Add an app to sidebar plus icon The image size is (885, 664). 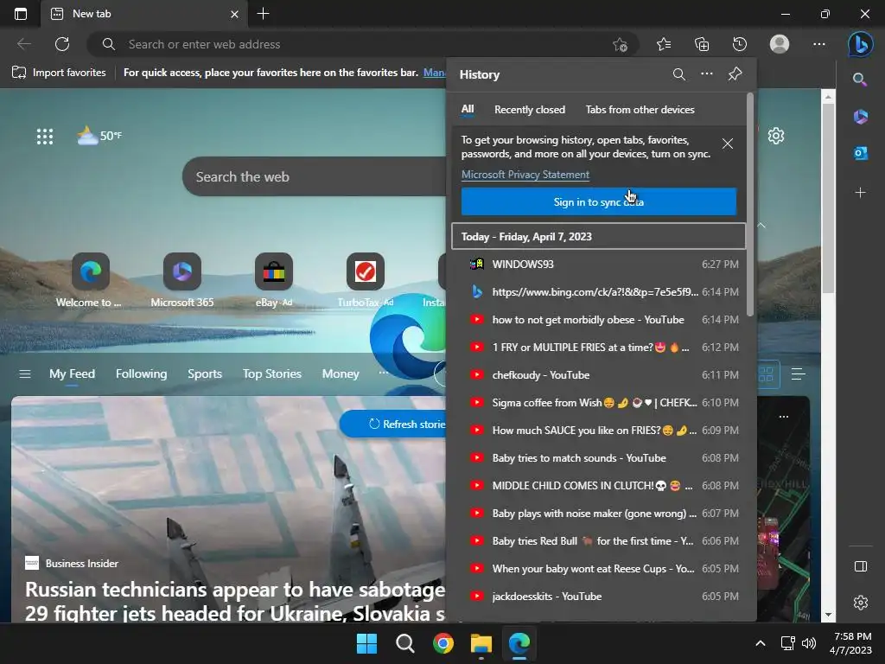click(x=860, y=193)
